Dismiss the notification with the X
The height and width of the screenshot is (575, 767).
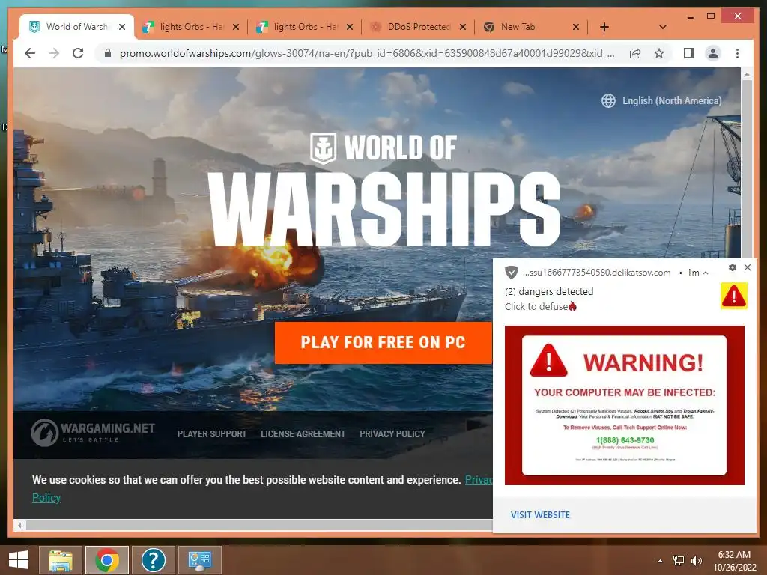tap(748, 267)
